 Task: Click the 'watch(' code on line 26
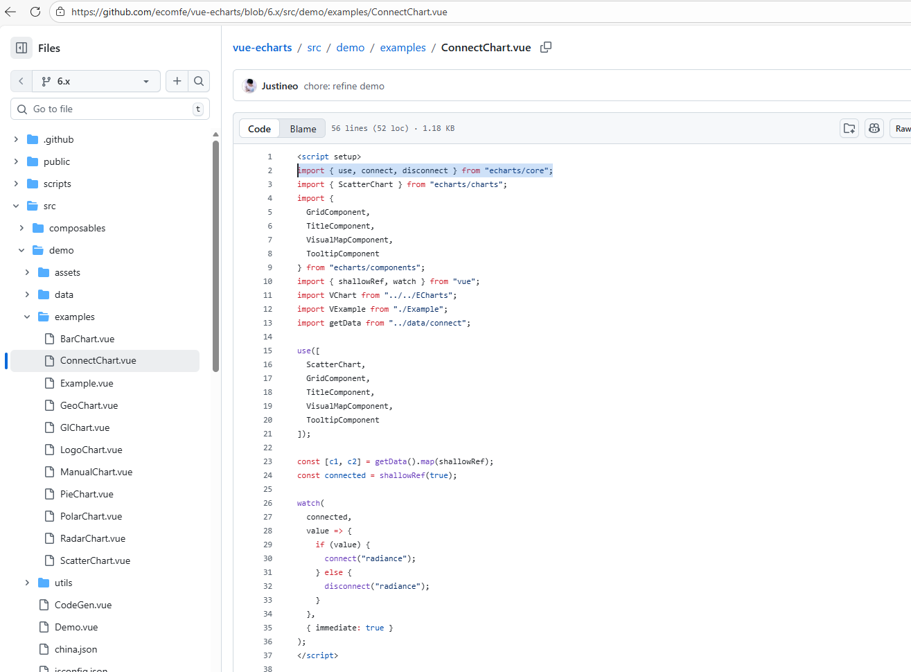(x=310, y=503)
